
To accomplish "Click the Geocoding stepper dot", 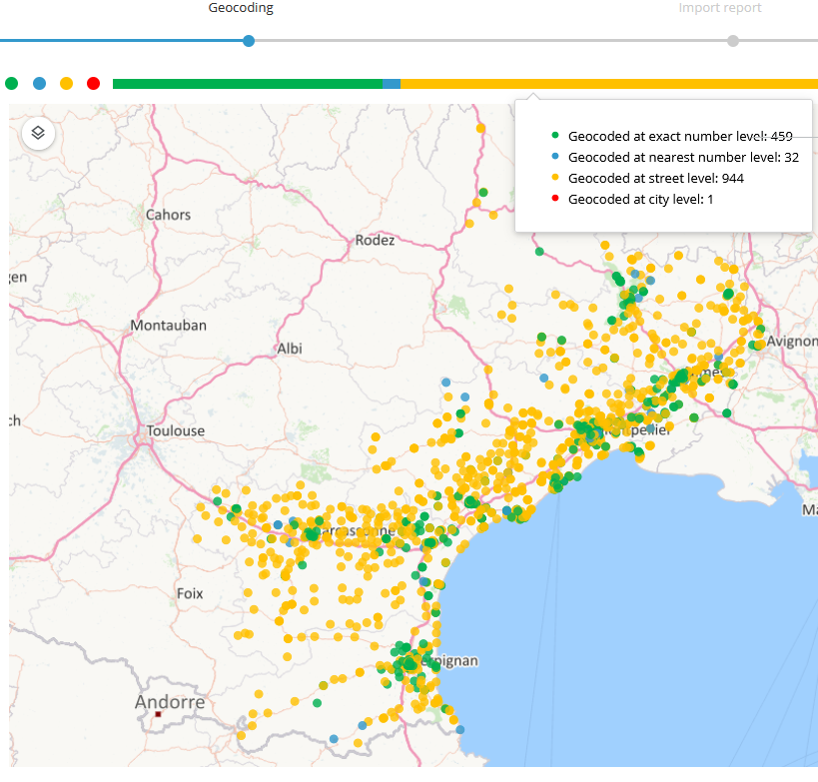I will pyautogui.click(x=248, y=41).
